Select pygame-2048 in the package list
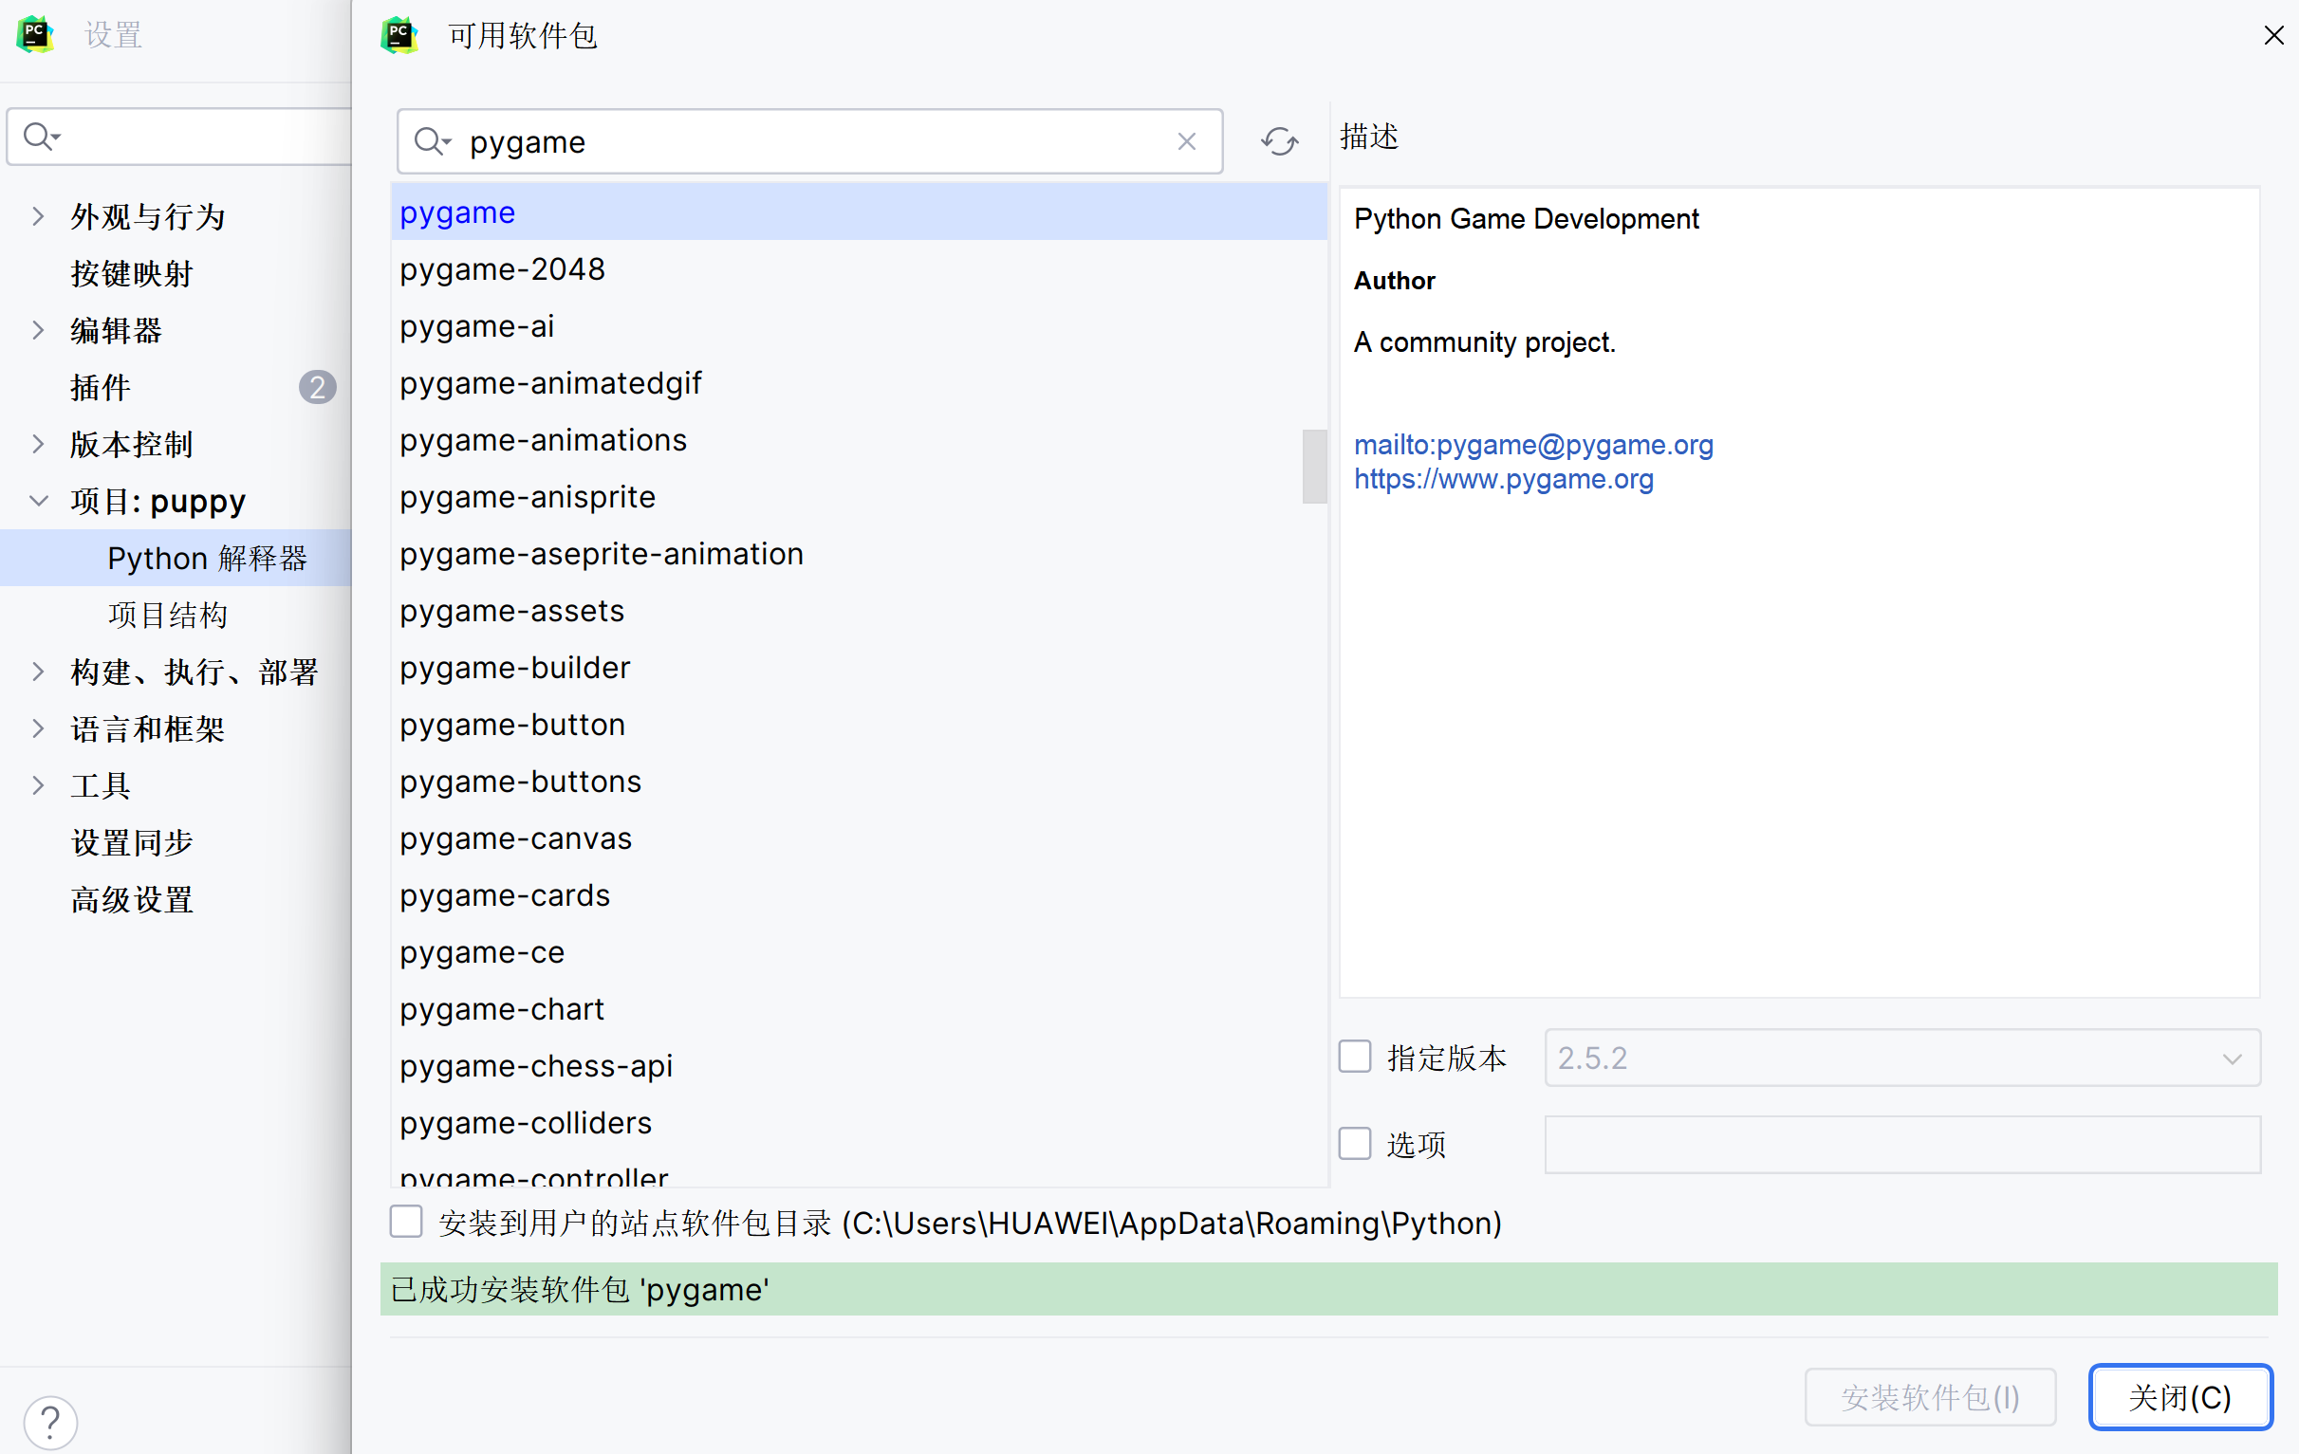 859,269
